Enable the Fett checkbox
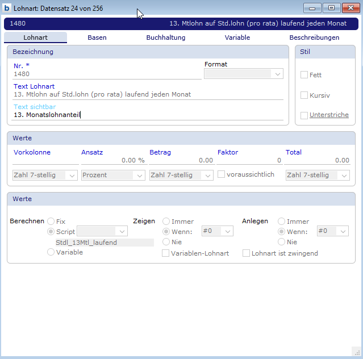The height and width of the screenshot is (359, 363). coord(304,75)
